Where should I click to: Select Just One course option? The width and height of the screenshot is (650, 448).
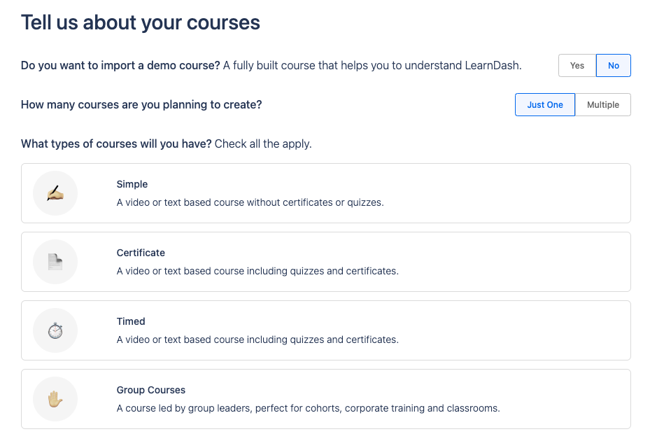(545, 105)
